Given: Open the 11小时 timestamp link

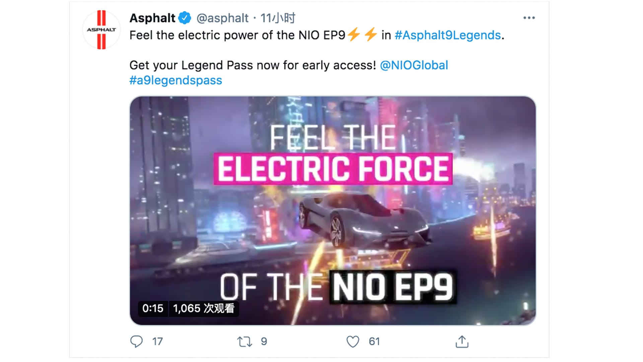Looking at the screenshot, I should [278, 18].
